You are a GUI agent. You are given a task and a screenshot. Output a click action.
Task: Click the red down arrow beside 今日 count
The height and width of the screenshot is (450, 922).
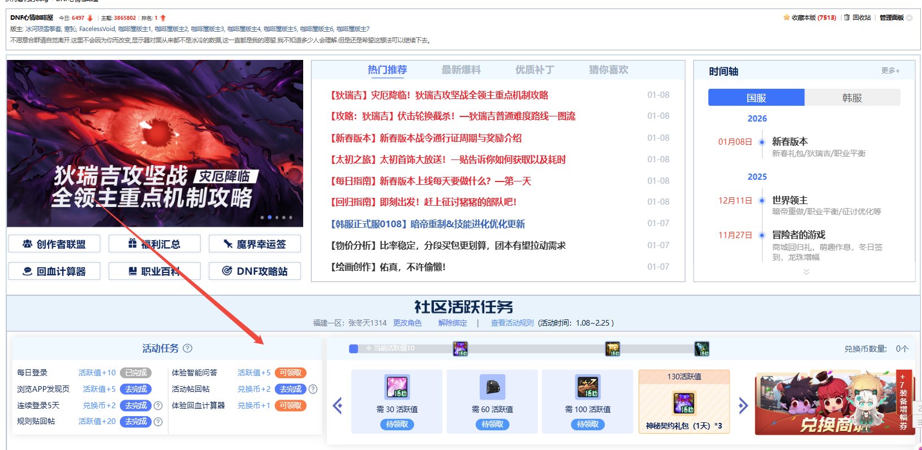point(90,18)
